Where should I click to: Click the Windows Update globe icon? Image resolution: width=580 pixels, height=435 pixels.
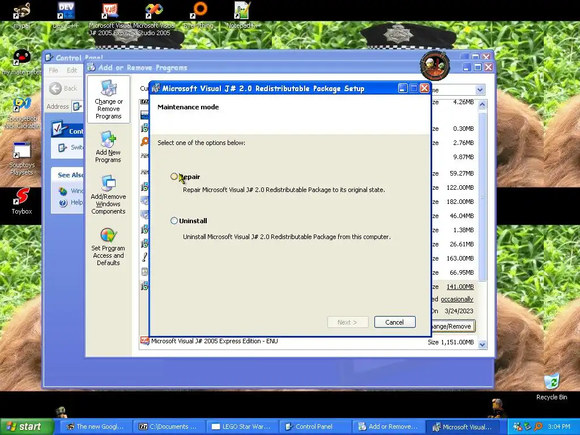coord(63,191)
